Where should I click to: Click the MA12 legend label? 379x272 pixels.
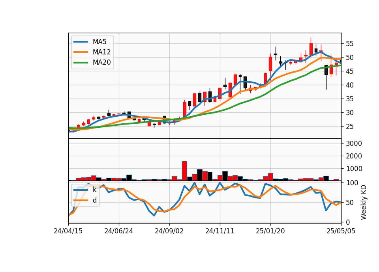coord(101,52)
